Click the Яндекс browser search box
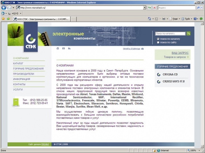Screen dimensions: 205x153 point(176,8)
